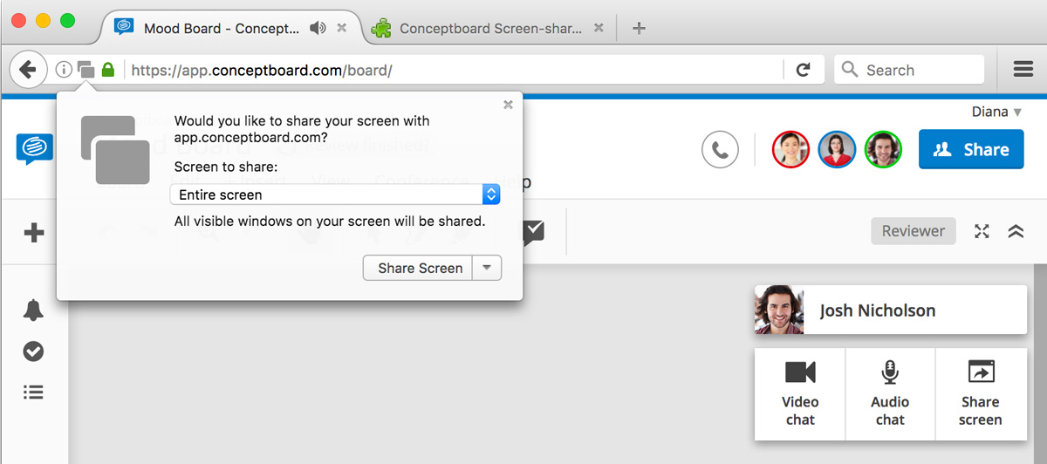Click the Josh Nicholson name
The image size is (1047, 464).
878,310
